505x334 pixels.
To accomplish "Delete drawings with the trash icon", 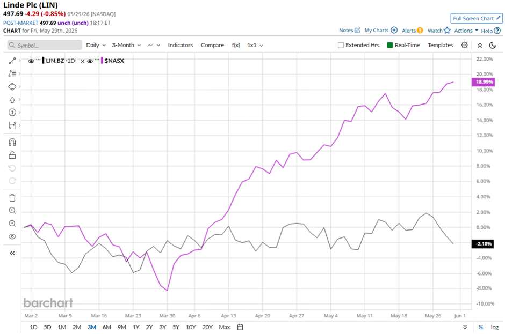I will 12,198.
